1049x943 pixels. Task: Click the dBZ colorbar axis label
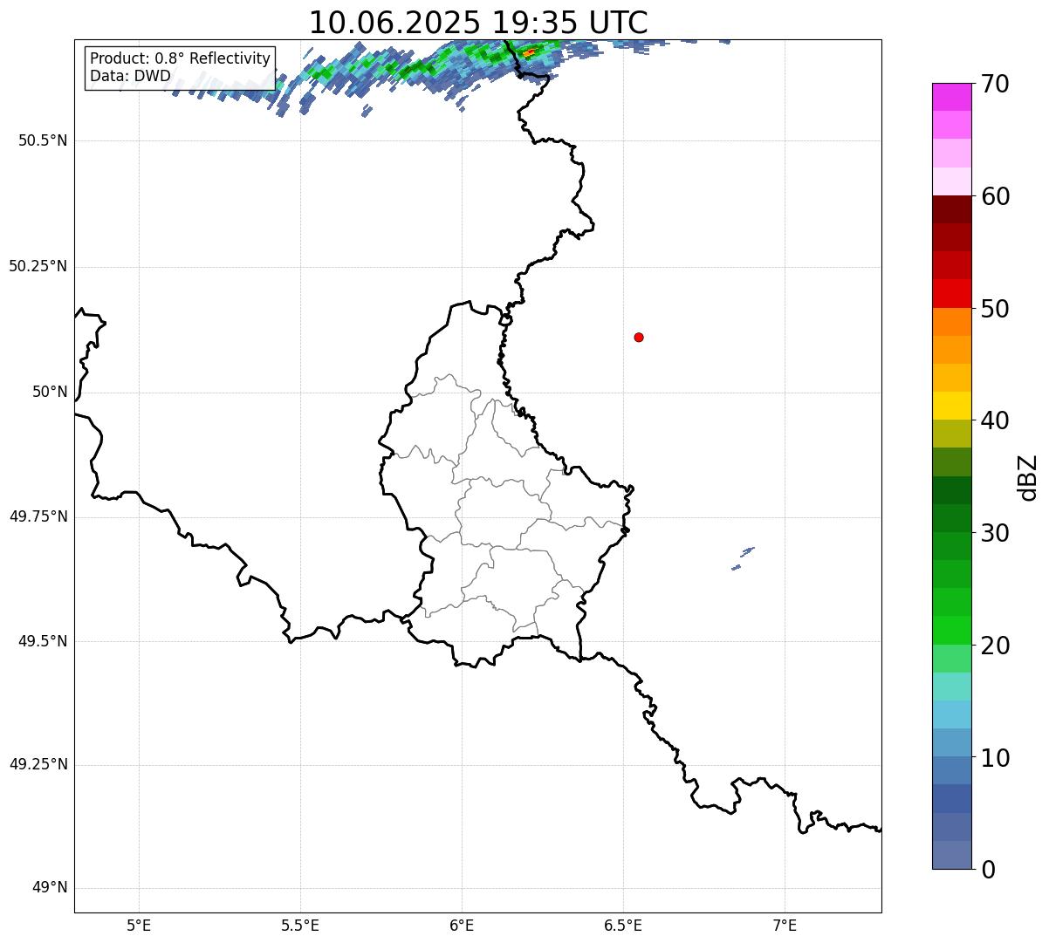pos(1028,477)
